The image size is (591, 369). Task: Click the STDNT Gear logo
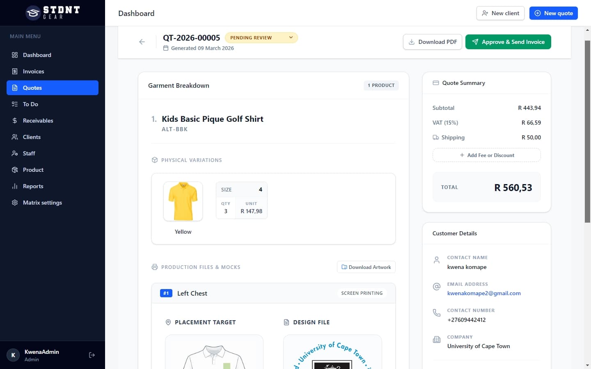(53, 13)
